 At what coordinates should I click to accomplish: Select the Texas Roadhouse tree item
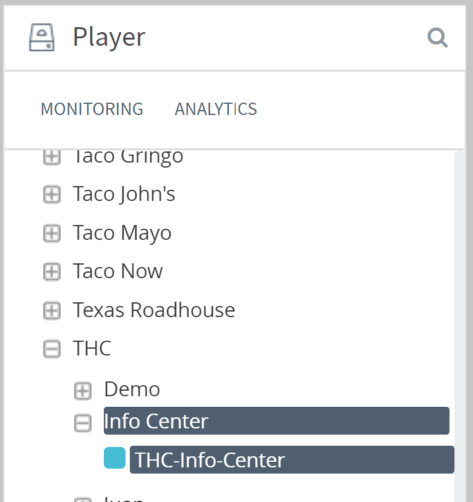[153, 310]
